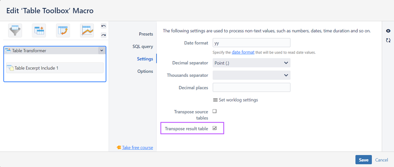The width and height of the screenshot is (394, 167).
Task: Uncheck Transpose result table checkbox
Action: [x=215, y=128]
